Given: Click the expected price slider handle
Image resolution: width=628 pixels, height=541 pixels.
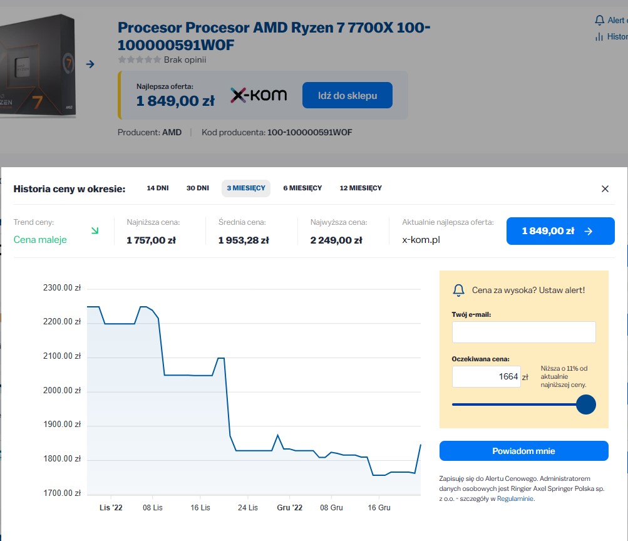Looking at the screenshot, I should point(586,404).
